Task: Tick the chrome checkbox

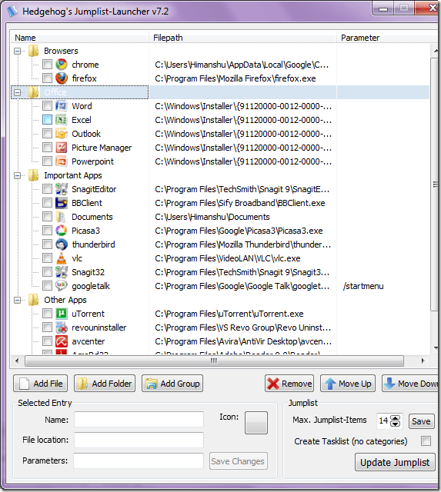Action: pos(48,65)
